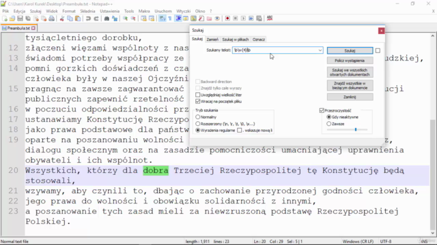This screenshot has width=437, height=245.
Task: Toggle synchronized vertical scrolling icon
Action: (143, 18)
